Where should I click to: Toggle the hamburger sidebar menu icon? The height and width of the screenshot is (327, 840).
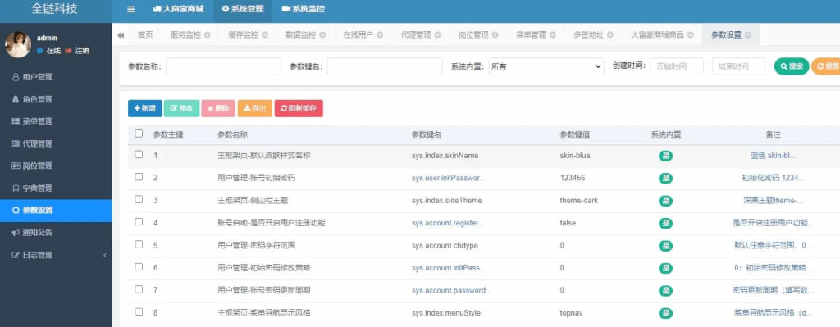130,9
